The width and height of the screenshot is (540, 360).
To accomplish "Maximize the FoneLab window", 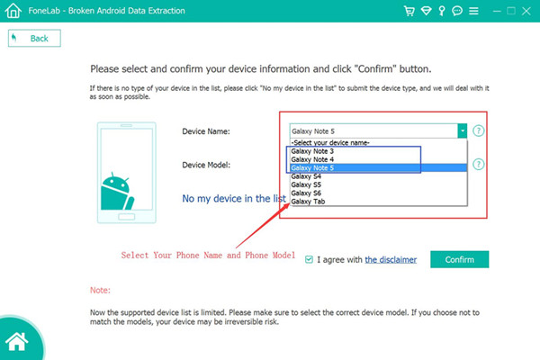I will (x=511, y=11).
